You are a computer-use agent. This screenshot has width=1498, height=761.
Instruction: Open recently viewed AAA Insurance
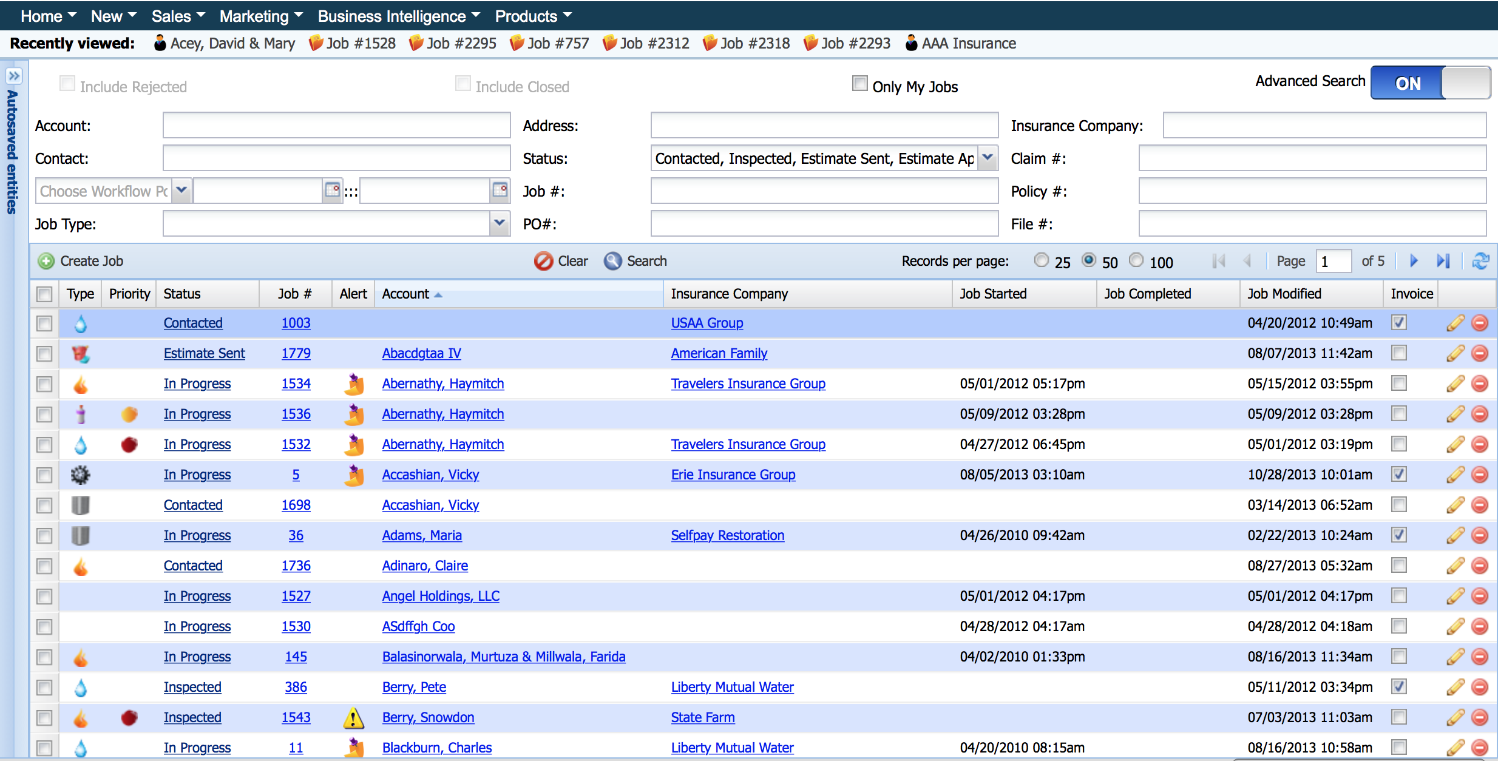[961, 43]
